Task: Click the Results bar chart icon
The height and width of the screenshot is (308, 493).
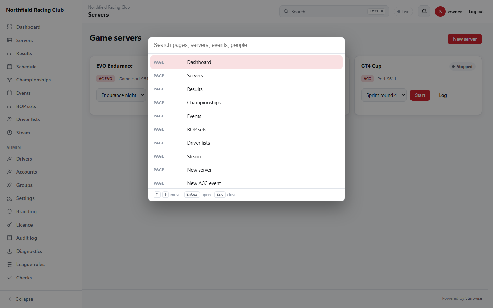Action: [x=10, y=53]
